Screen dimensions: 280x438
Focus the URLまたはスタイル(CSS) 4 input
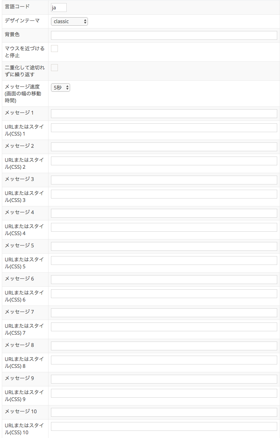click(164, 227)
